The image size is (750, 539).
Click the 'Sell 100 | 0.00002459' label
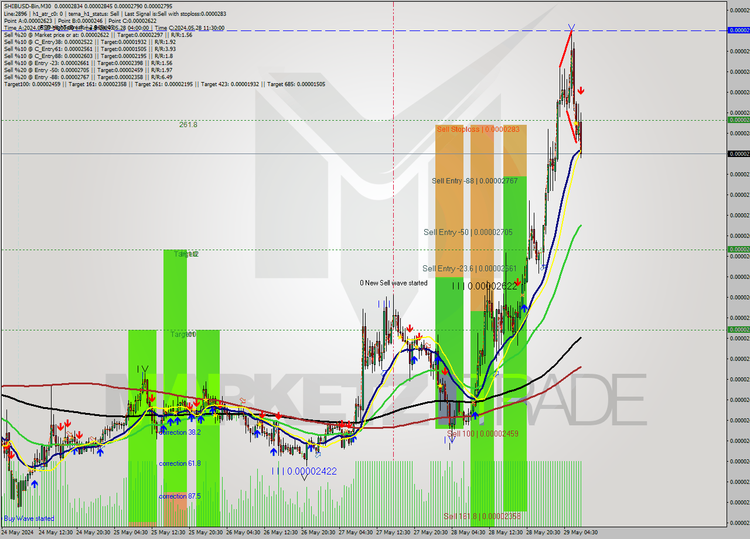[483, 434]
